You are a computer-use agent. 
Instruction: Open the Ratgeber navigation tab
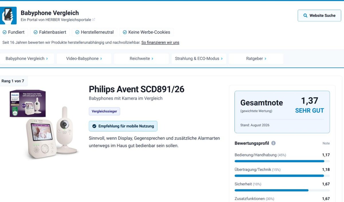click(256, 58)
